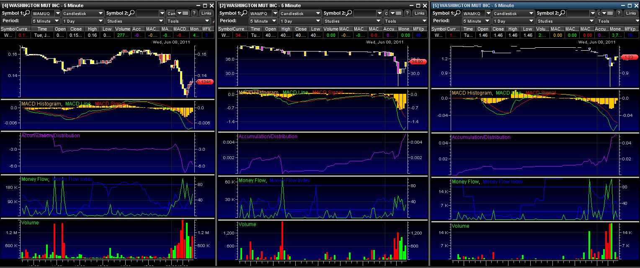Expand the WAMUQ symbol dropdown
This screenshot has width=640, height=268.
[x=58, y=13]
